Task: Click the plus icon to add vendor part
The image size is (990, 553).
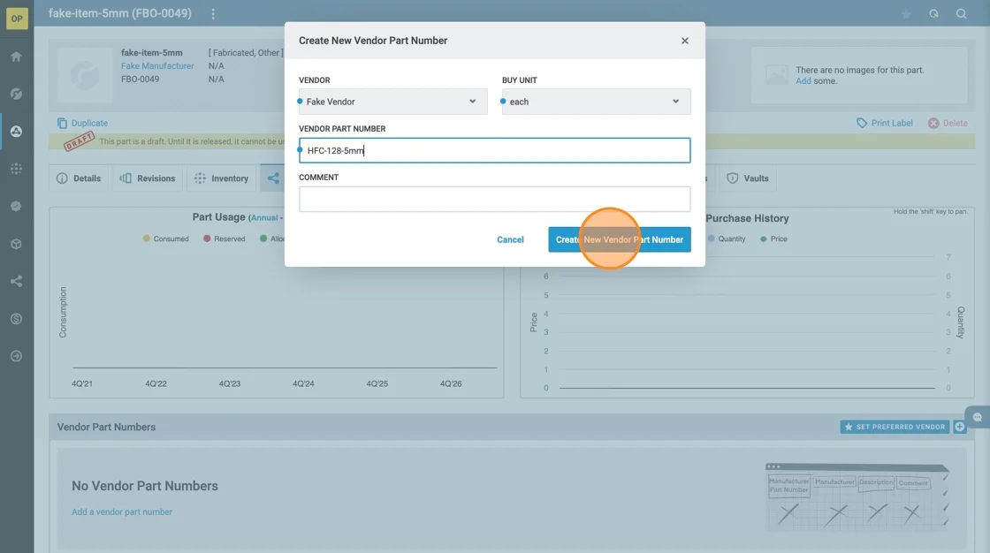Action: click(960, 427)
